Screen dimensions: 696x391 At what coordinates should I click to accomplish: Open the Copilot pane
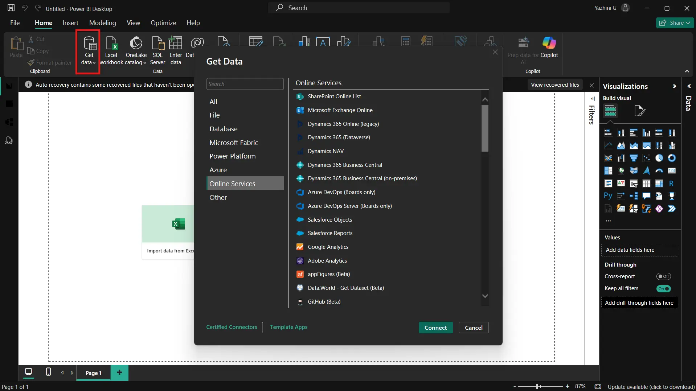coord(549,49)
